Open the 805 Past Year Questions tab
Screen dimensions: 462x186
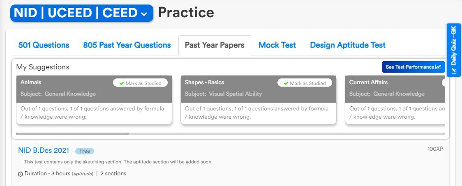pyautogui.click(x=127, y=45)
